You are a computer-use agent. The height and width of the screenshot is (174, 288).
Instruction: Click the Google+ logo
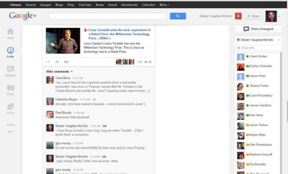tap(23, 16)
